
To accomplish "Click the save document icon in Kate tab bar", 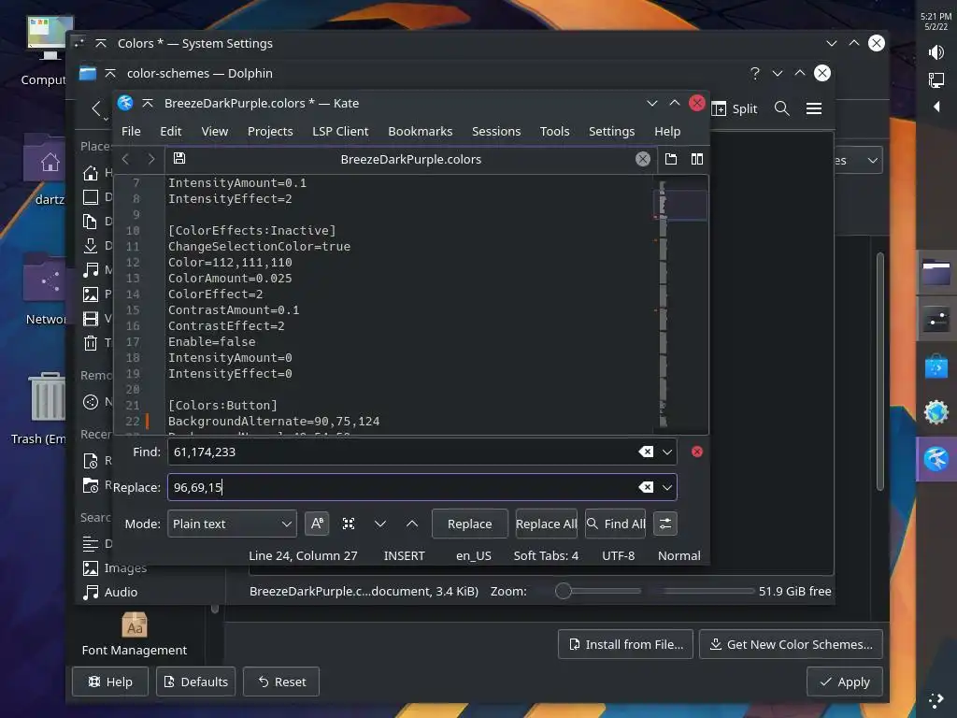I will point(179,159).
